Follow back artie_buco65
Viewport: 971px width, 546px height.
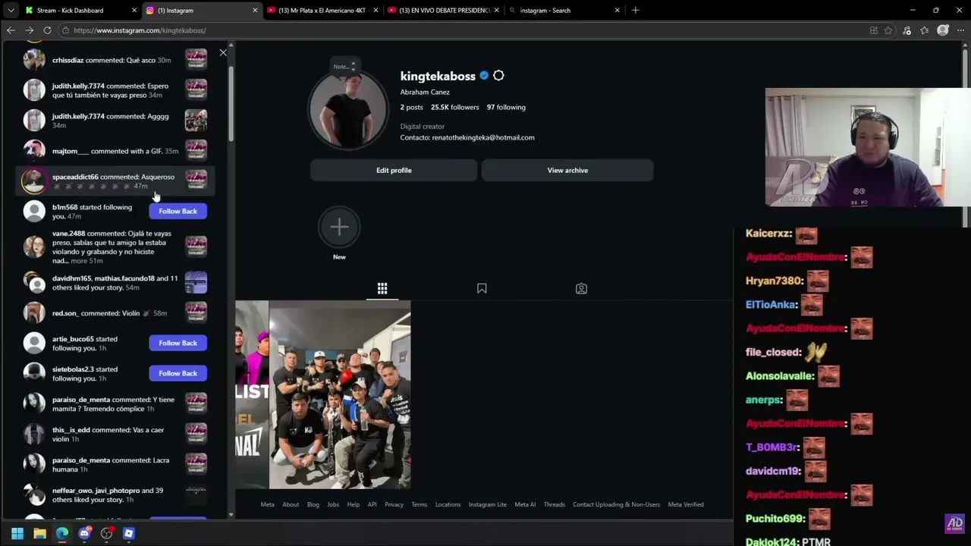(x=178, y=343)
